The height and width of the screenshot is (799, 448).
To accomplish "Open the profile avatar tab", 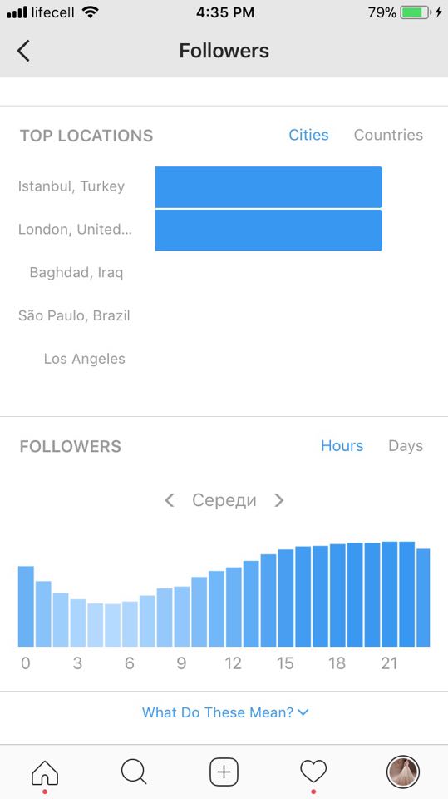I will click(x=402, y=772).
